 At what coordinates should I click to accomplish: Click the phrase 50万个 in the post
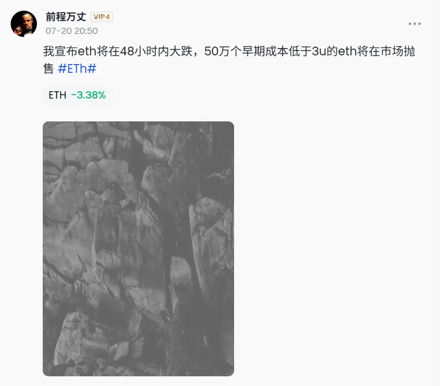pos(222,51)
